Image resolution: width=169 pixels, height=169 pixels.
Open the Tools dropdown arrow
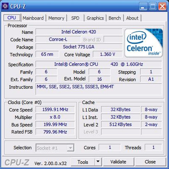click(98, 162)
